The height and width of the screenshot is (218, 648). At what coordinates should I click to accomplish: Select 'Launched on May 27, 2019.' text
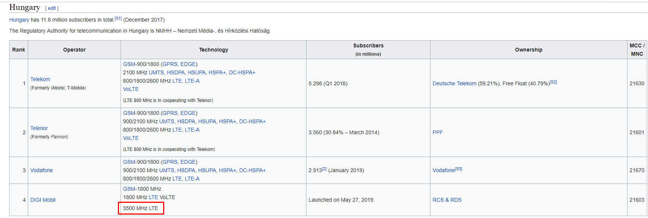tap(341, 200)
